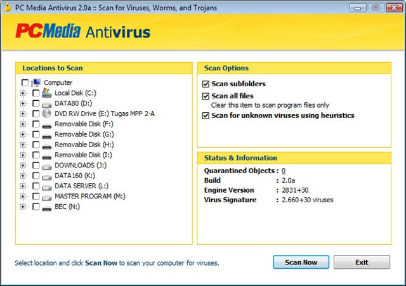Screen dimensions: 406x286
Task: Disable the Scan subfolders option
Action: tap(206, 84)
